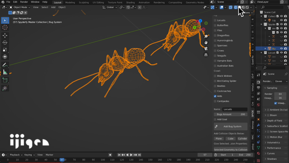Screen dimensions: 289x163
Task: Play the animation forward
Action: click(131, 155)
